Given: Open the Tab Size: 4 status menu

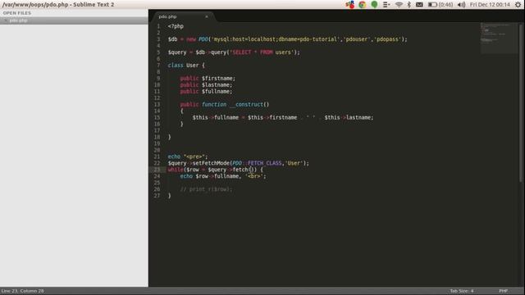Looking at the screenshot, I should click(x=462, y=291).
